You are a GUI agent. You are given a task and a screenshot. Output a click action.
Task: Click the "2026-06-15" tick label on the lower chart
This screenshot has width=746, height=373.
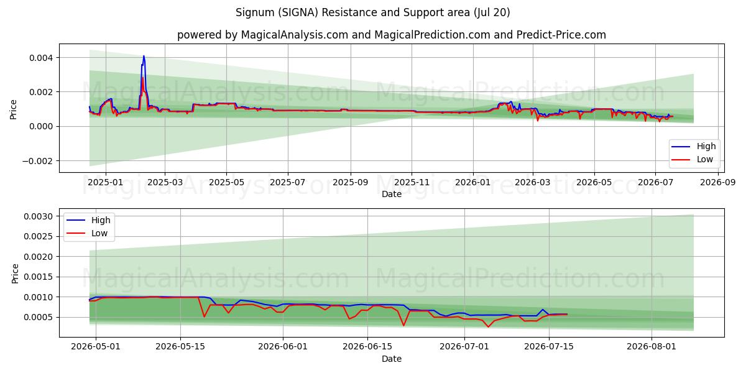click(367, 347)
